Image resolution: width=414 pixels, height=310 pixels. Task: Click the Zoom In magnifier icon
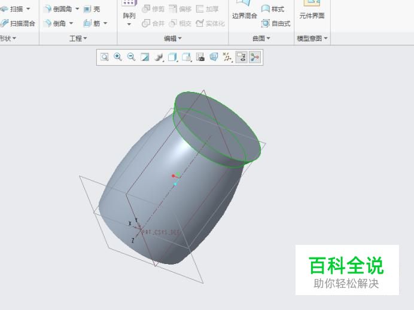click(118, 57)
